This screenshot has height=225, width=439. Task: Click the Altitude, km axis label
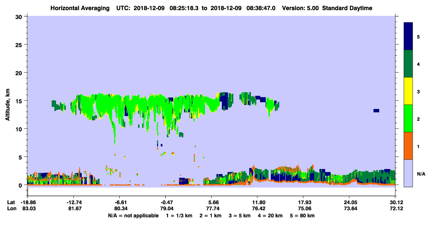[7, 101]
